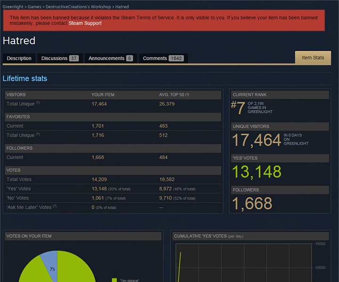The image size is (339, 282).
Task: Click the green 'Yes please' legend swatch
Action: click(114, 280)
